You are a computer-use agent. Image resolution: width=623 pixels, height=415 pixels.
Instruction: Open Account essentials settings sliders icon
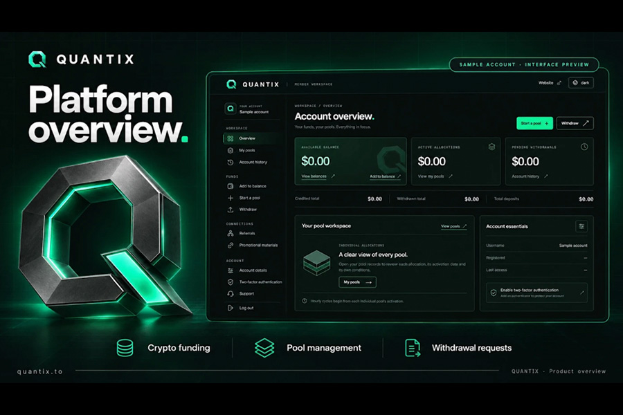[581, 226]
